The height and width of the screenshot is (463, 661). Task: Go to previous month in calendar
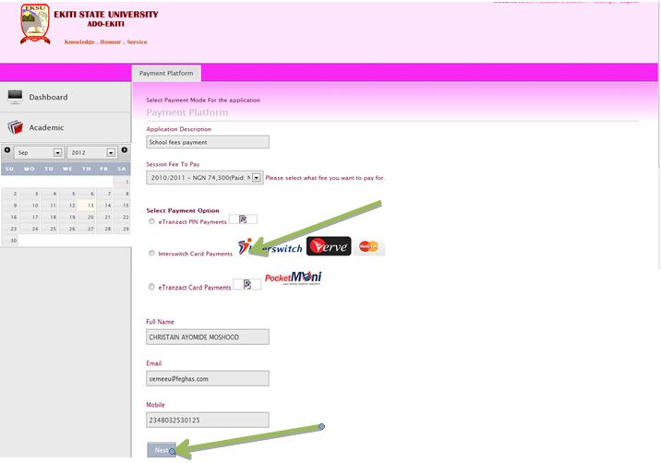click(7, 150)
